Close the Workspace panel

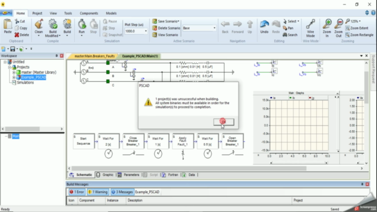point(61,56)
